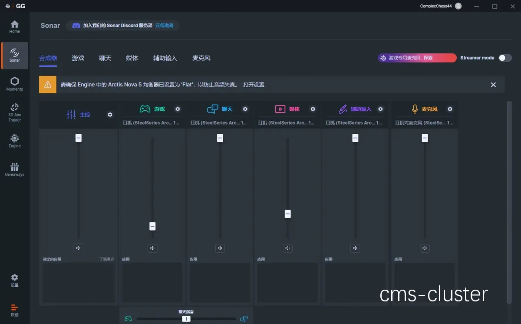Open the Home sidebar section
The width and height of the screenshot is (521, 324).
coord(15,26)
